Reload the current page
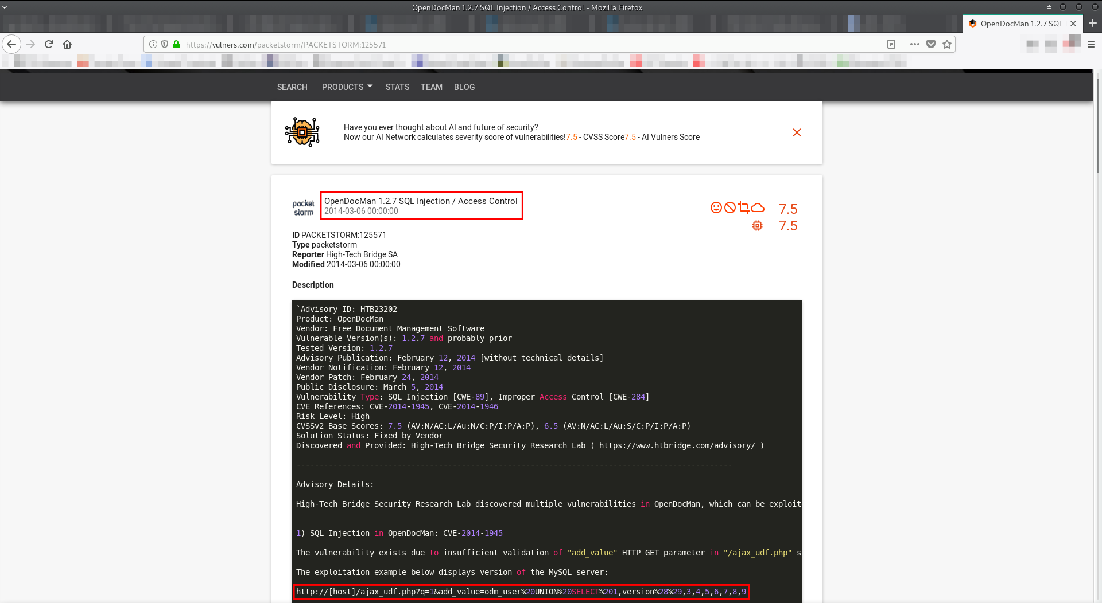The width and height of the screenshot is (1102, 603). [x=49, y=44]
